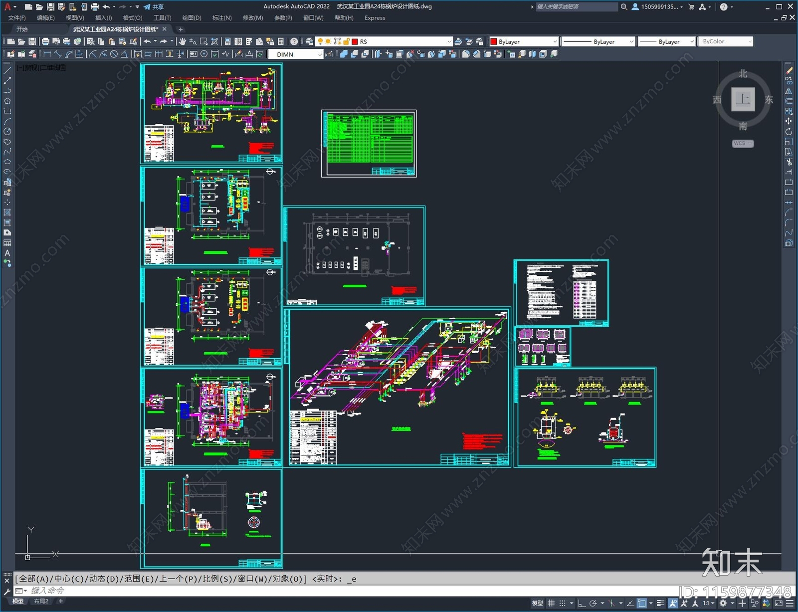Click the Open file folder icon
Image resolution: width=798 pixels, height=612 pixels.
21,41
